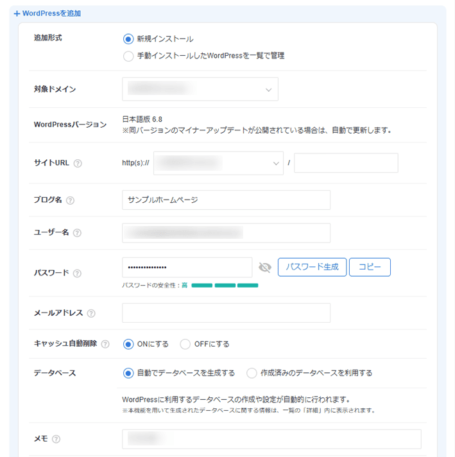
Task: Open help icon next to メールアドレス
Action: [x=91, y=313]
